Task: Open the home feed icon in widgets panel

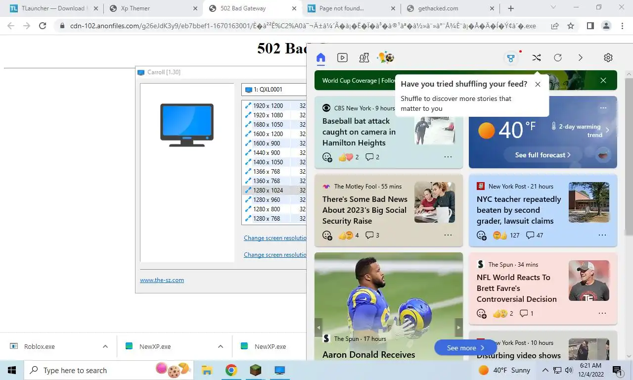Action: pyautogui.click(x=321, y=58)
